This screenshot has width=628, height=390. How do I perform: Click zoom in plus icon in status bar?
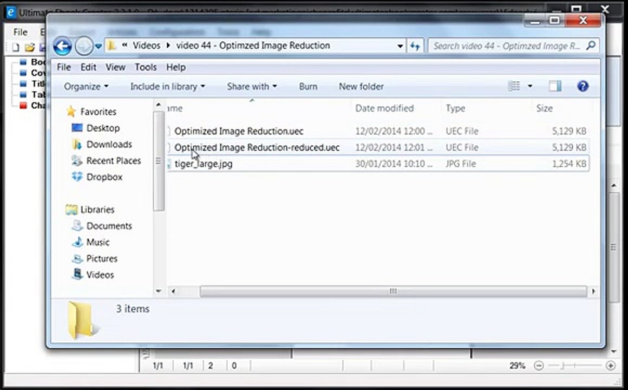tap(610, 366)
